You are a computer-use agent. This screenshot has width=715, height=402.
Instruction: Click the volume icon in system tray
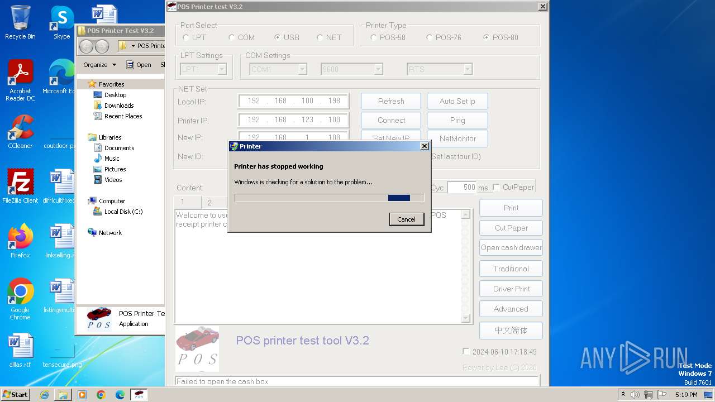coord(635,395)
